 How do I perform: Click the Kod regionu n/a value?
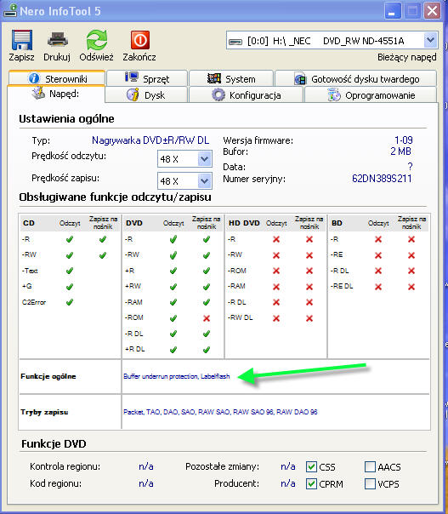click(x=146, y=483)
